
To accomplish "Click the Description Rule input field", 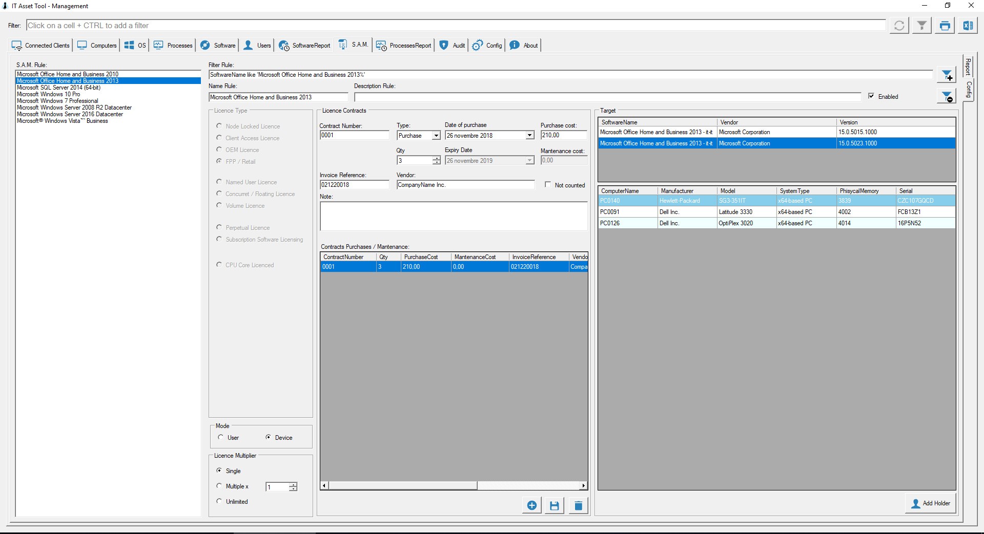I will [607, 97].
